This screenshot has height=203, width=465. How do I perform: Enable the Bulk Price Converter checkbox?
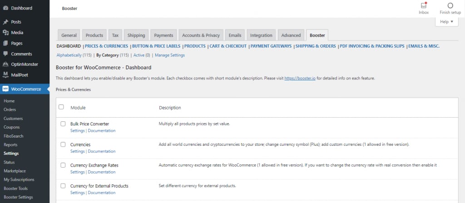(63, 124)
